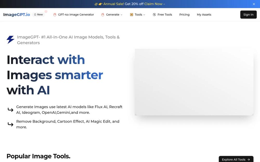Click Claim Now in the sale banner

pos(154,4)
